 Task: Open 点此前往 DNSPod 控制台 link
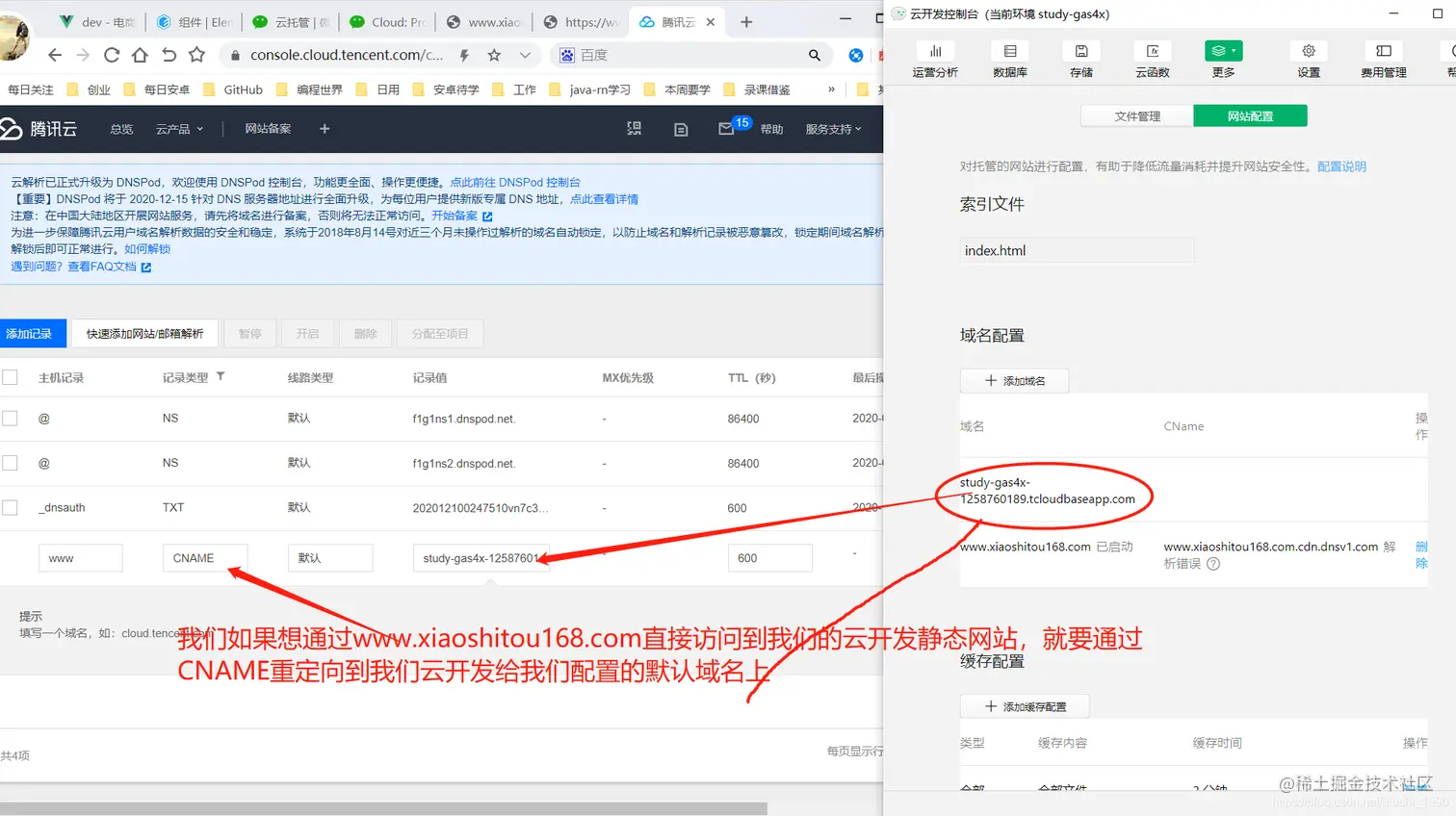pyautogui.click(x=515, y=182)
